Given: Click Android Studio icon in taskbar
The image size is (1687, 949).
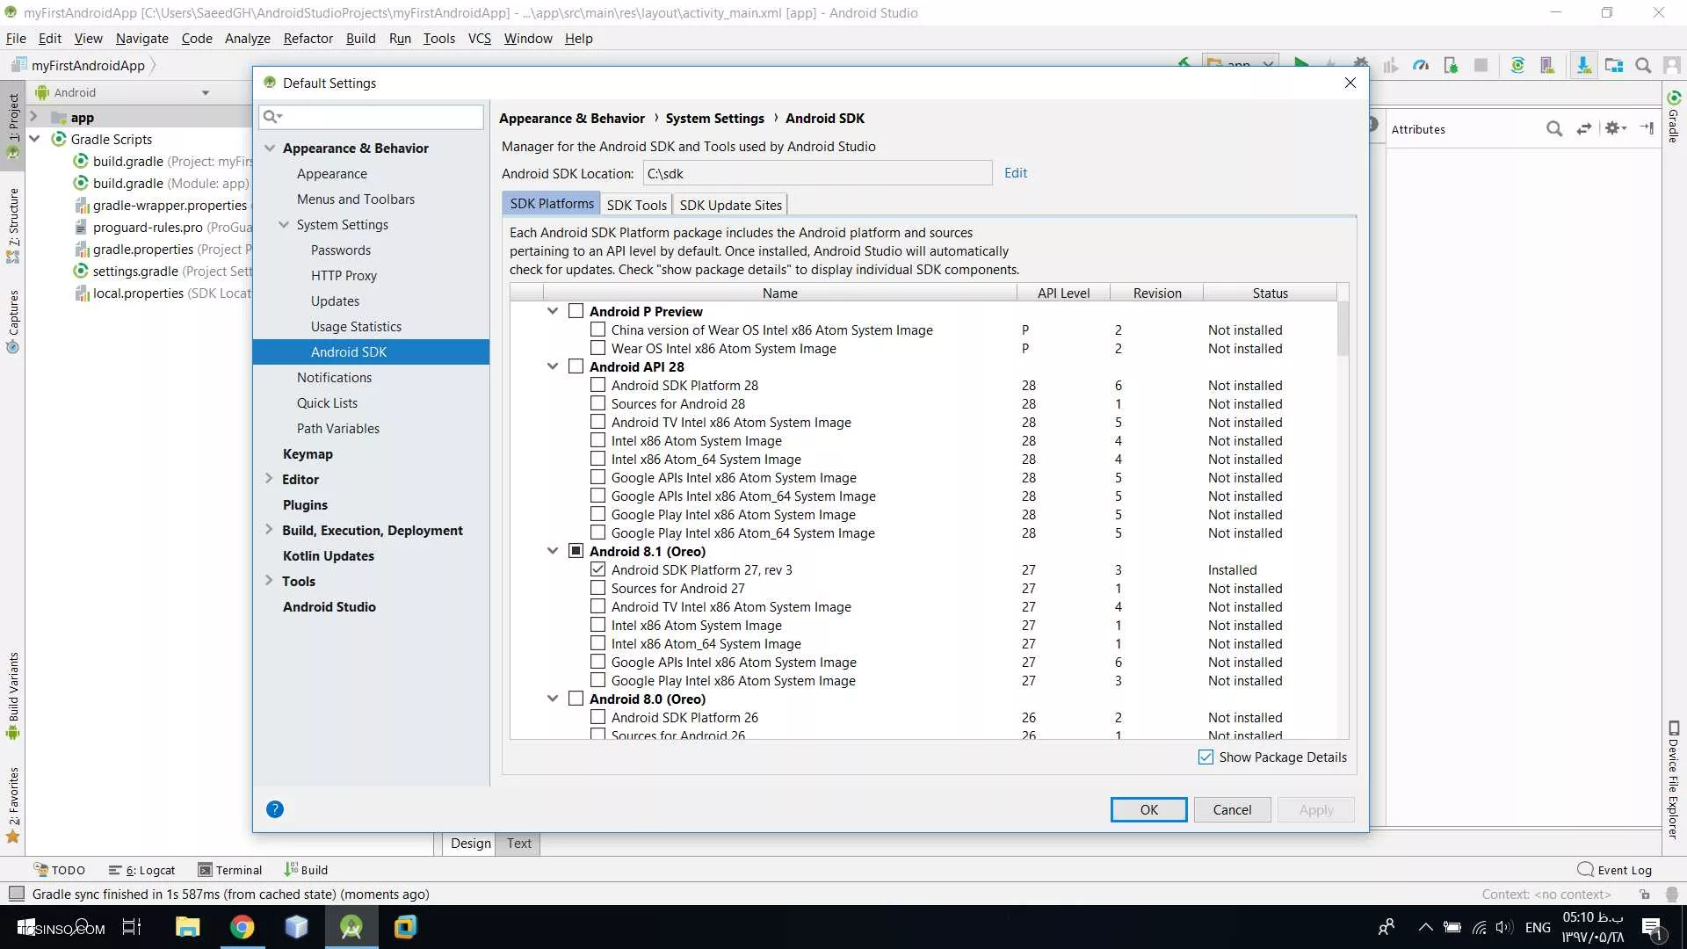Looking at the screenshot, I should click(351, 927).
